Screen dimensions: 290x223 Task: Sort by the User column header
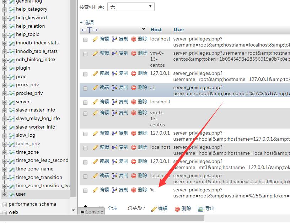tap(179, 29)
